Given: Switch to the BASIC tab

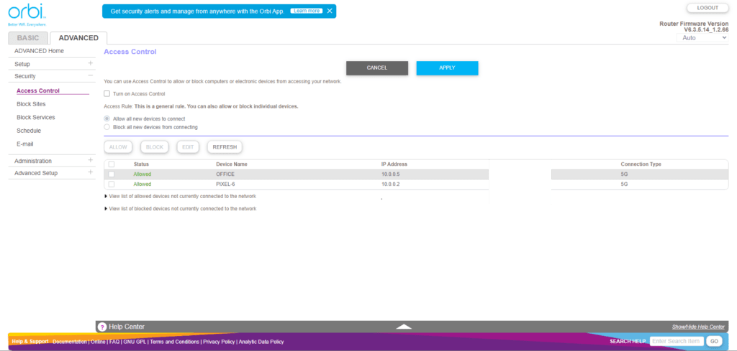Looking at the screenshot, I should (28, 38).
